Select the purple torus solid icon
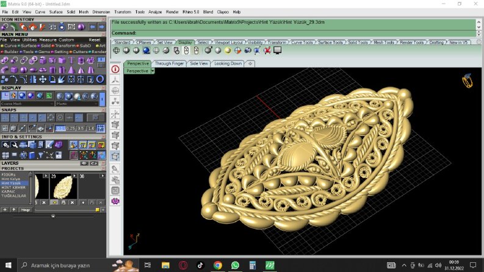This screenshot has width=484, height=272. point(43,70)
